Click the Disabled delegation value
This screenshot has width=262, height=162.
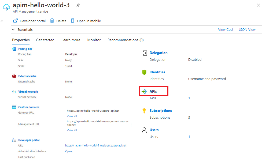pos(195,59)
